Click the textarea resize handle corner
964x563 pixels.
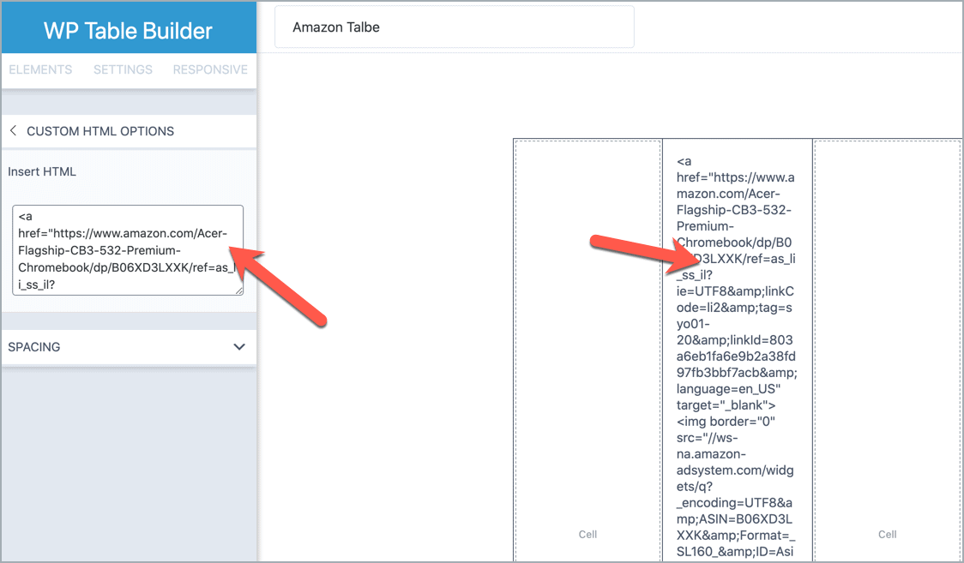[x=238, y=291]
